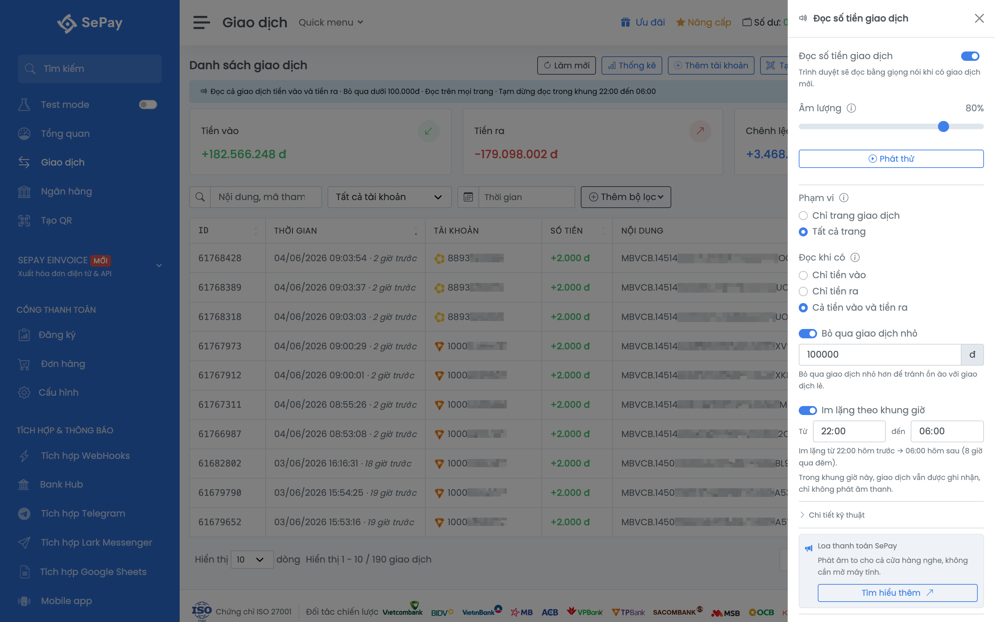
Task: Open the hamburger sidebar menu icon
Action: click(201, 22)
